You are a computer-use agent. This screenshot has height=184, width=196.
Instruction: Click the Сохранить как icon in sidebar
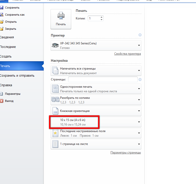click(x=2, y=15)
